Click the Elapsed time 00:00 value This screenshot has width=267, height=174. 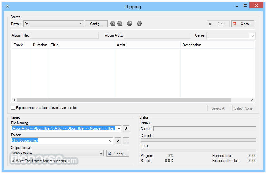pos(252,156)
